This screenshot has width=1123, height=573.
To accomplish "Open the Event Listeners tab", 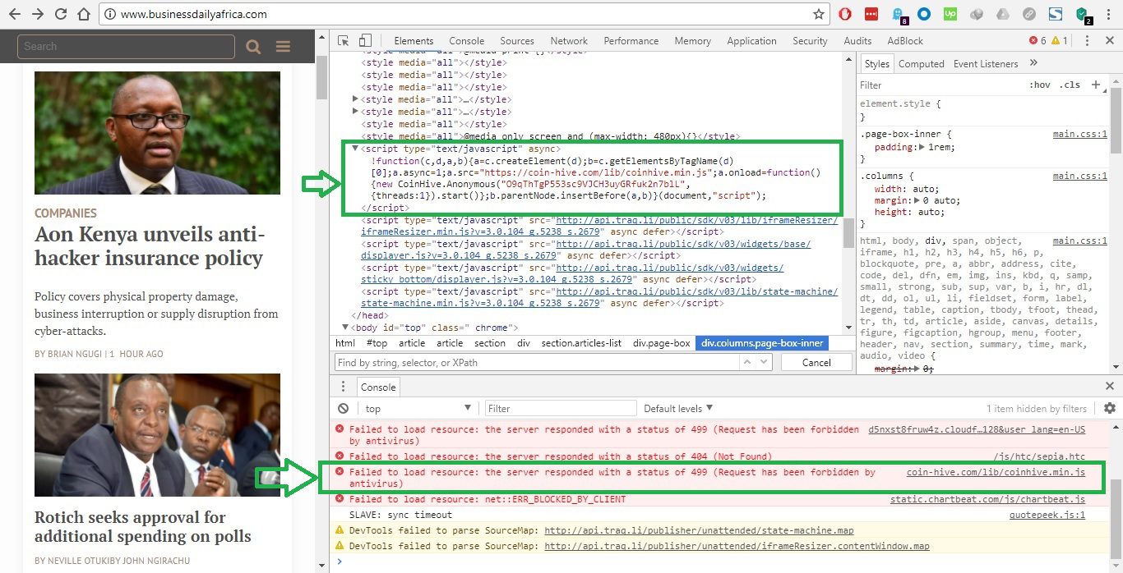I will (x=986, y=63).
